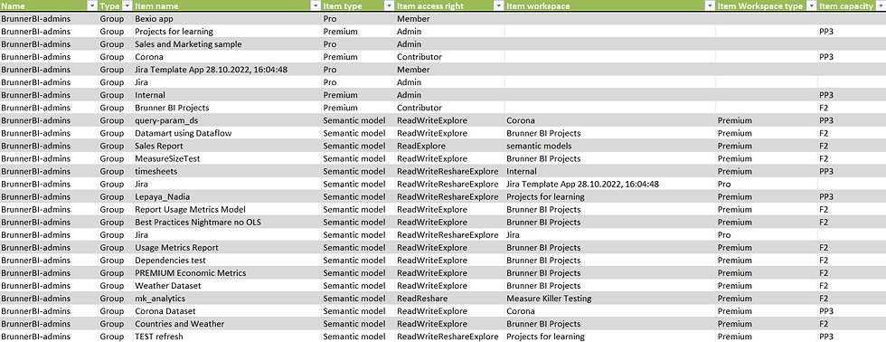Open the Item access right filter dropdown

tap(498, 5)
